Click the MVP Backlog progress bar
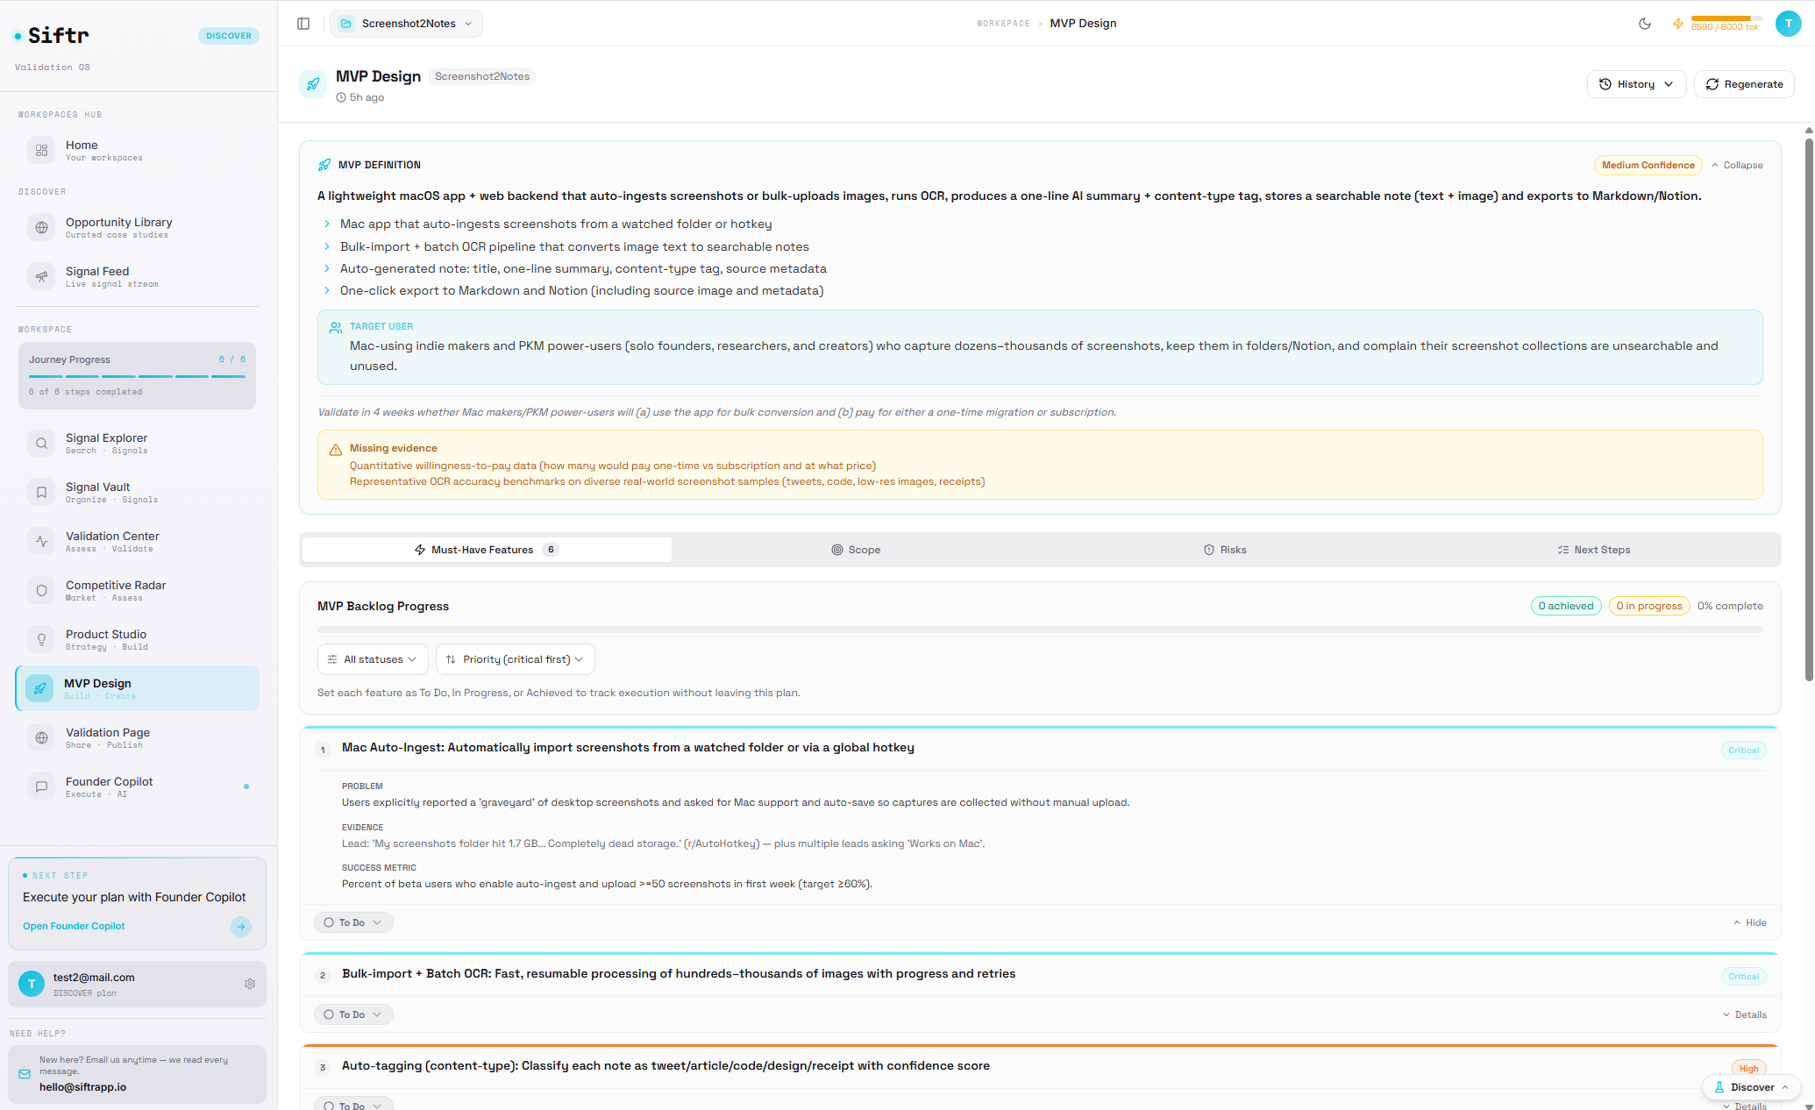Image resolution: width=1815 pixels, height=1110 pixels. pyautogui.click(x=1039, y=630)
